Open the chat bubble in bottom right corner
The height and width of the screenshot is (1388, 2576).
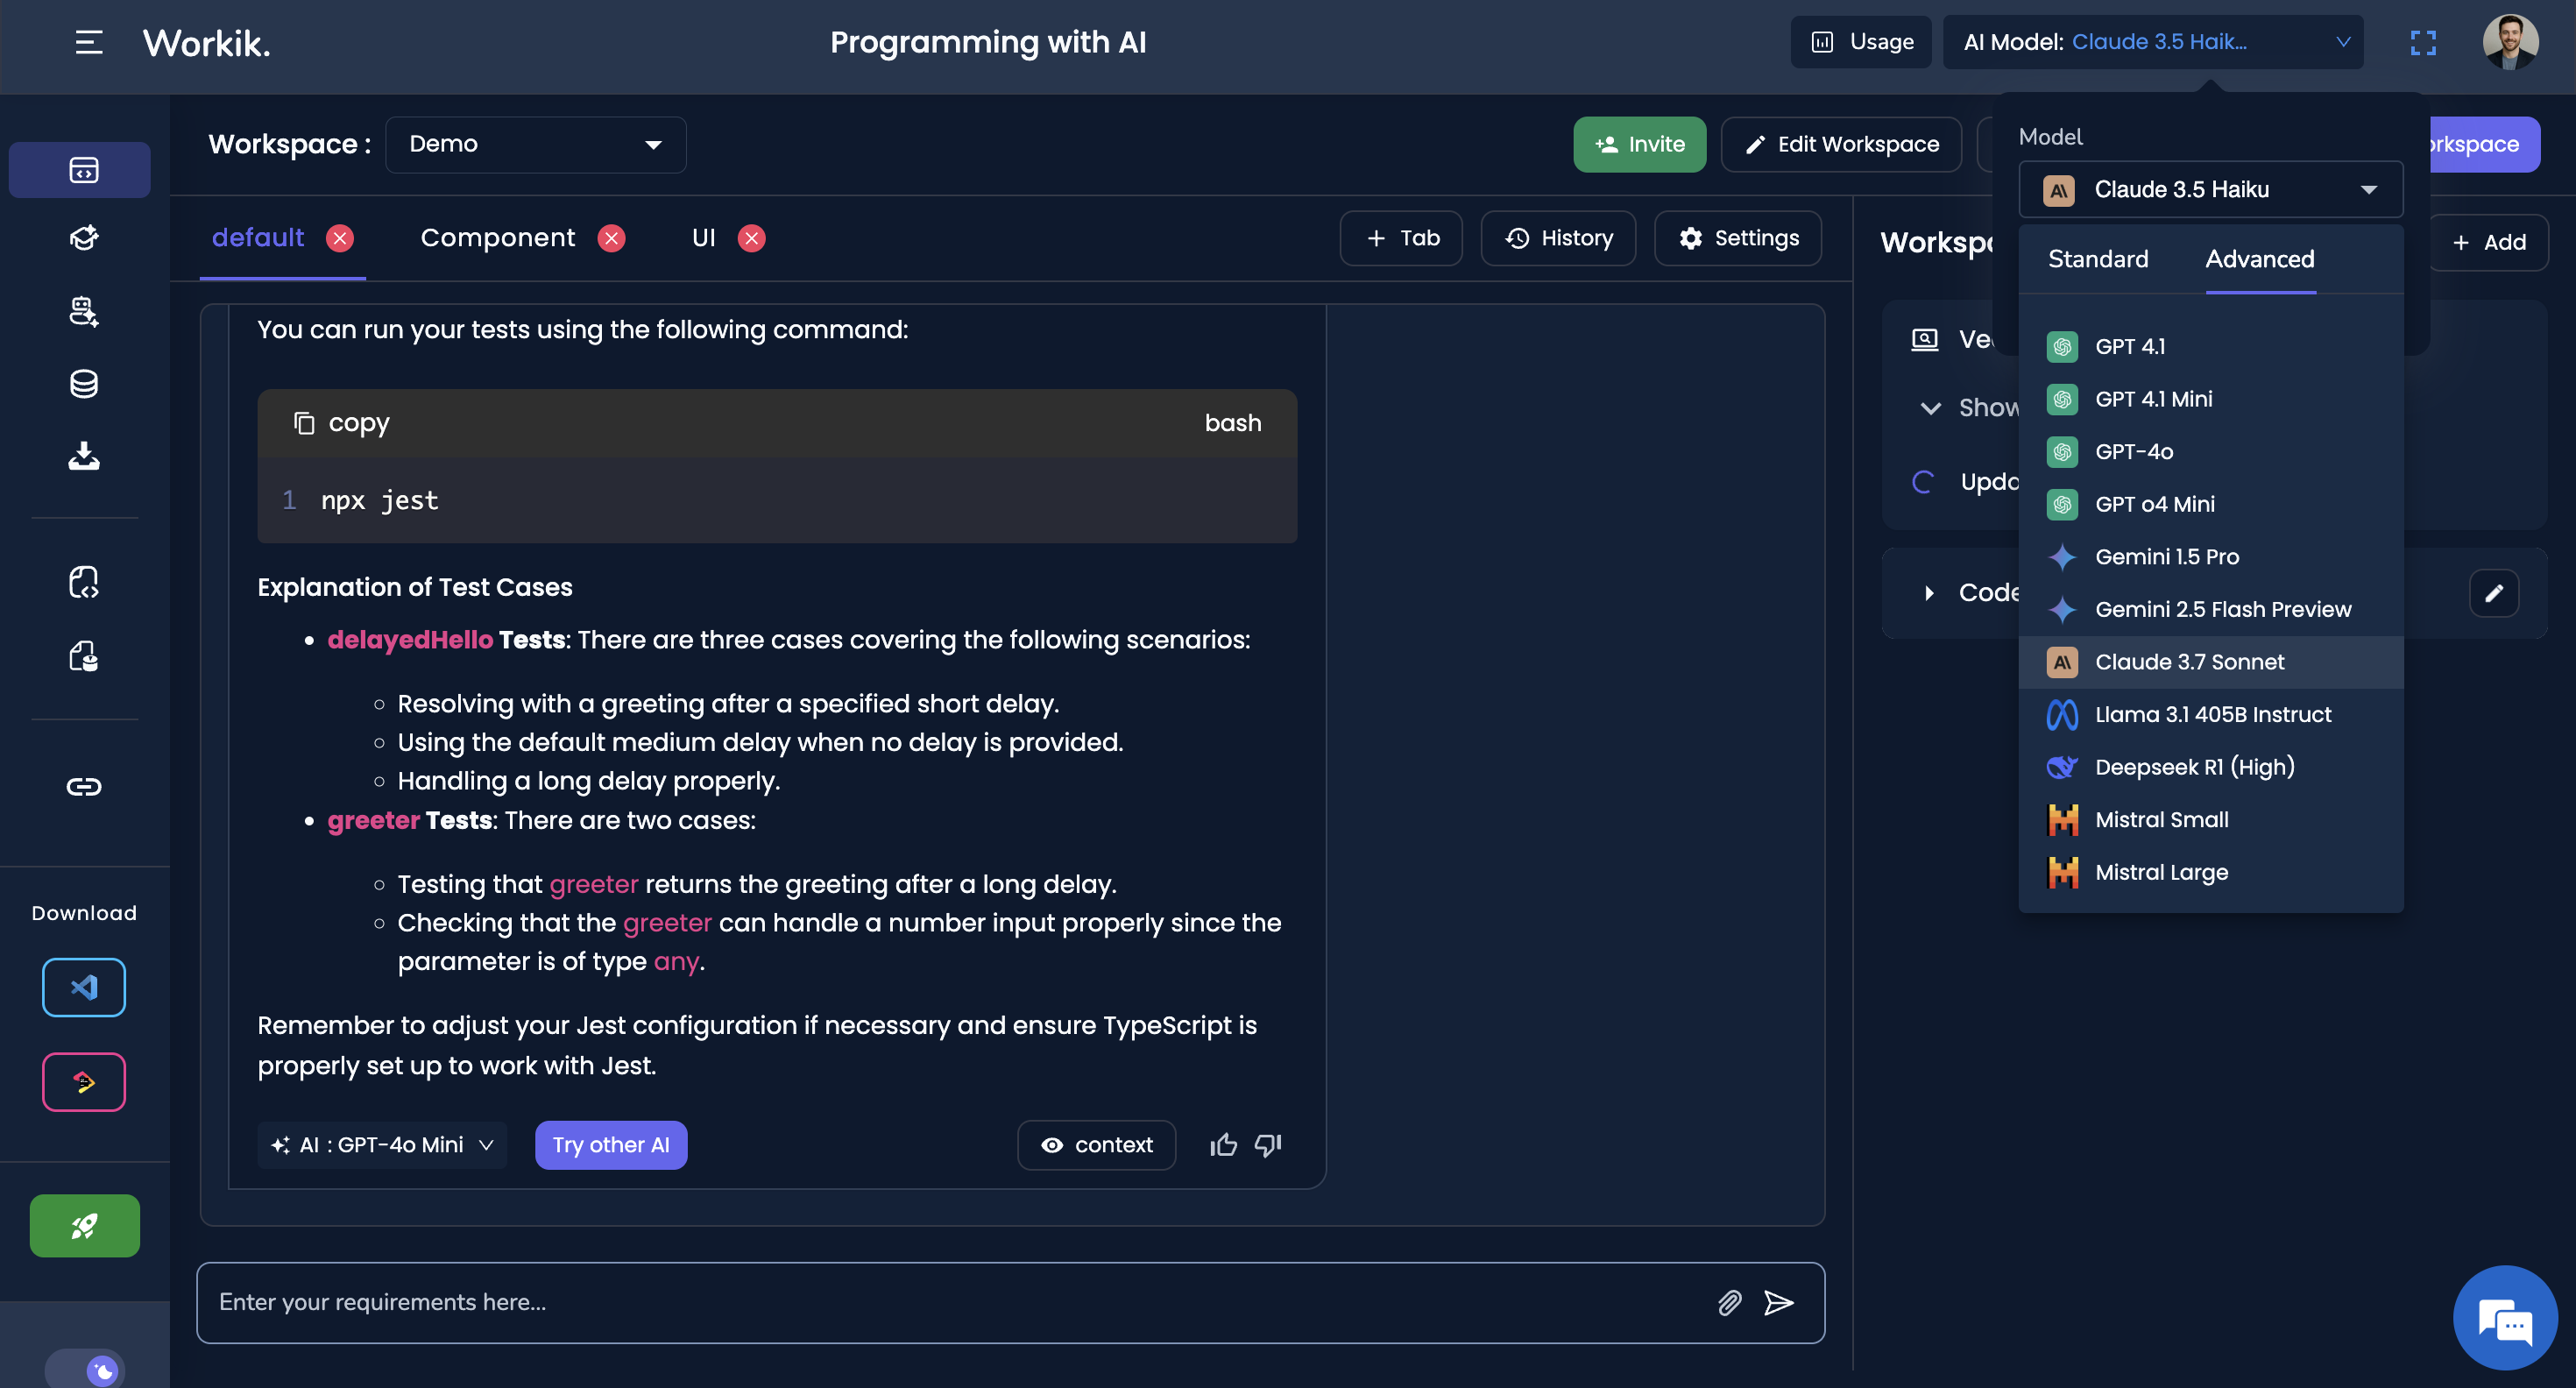click(x=2504, y=1316)
